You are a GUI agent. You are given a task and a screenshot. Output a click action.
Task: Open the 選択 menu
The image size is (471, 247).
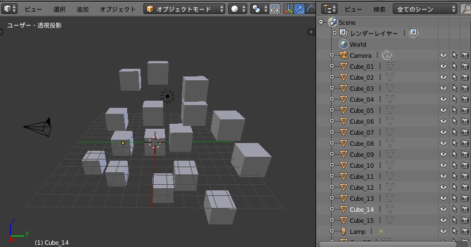click(x=59, y=9)
